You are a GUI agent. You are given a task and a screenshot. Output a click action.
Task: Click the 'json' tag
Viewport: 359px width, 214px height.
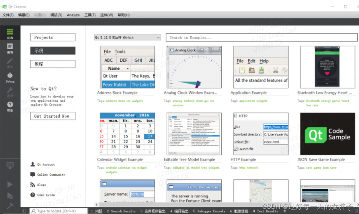coord(326,168)
